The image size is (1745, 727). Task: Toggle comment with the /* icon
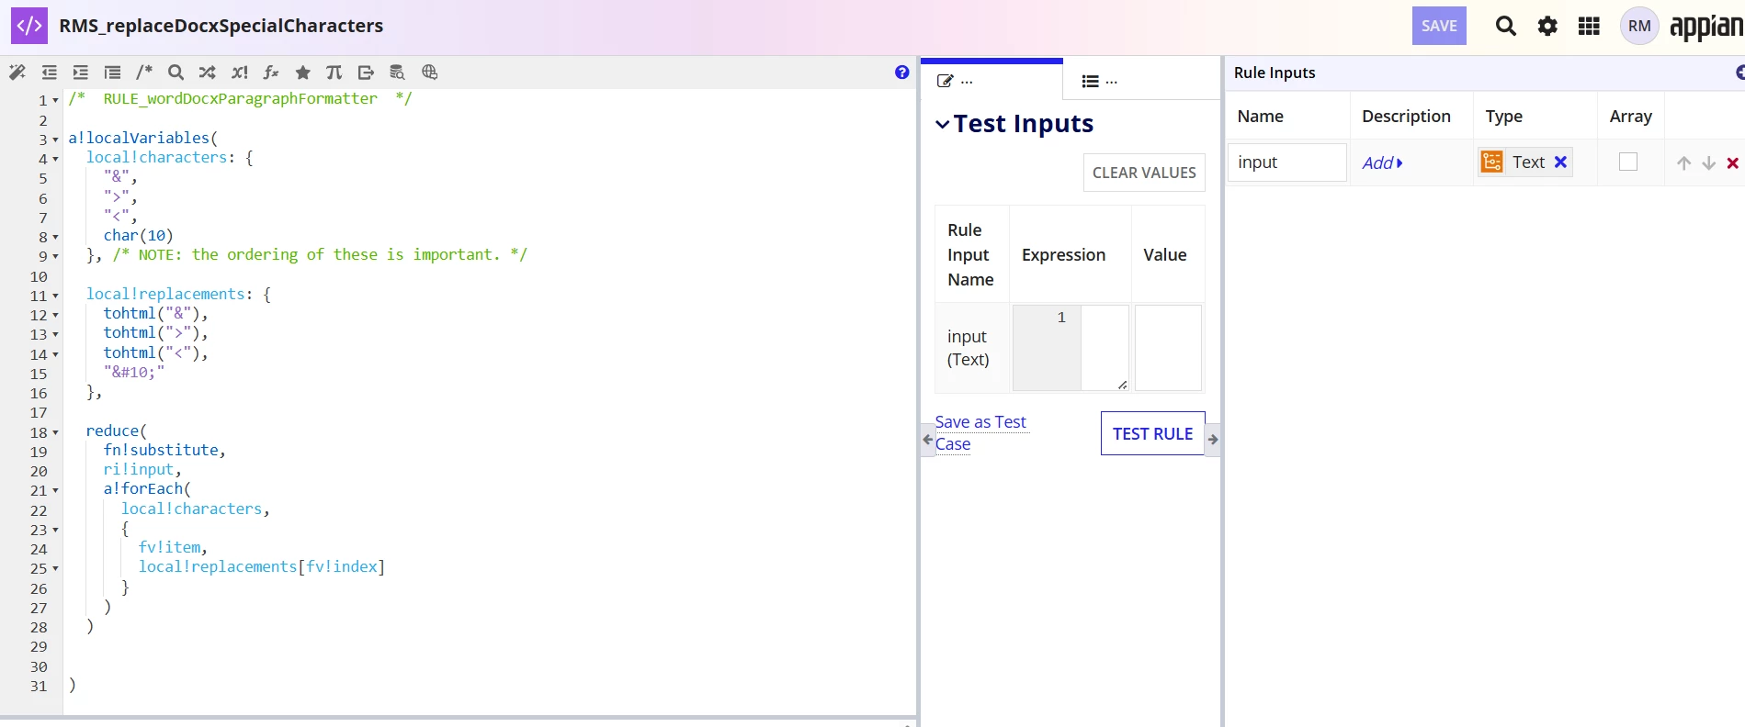(x=144, y=73)
